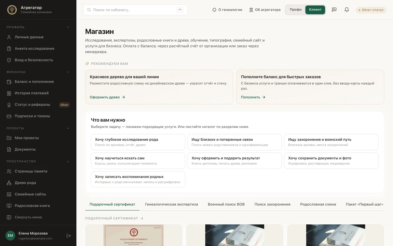393x246 pixels.
Task: Open Родословная книга
Action: (38, 206)
